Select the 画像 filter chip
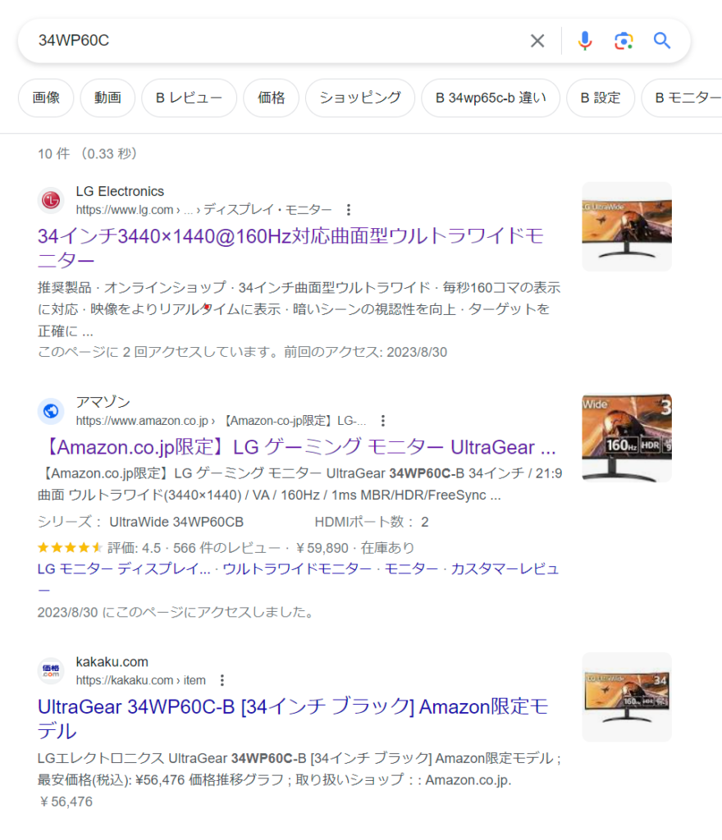Image resolution: width=722 pixels, height=840 pixels. 46,98
